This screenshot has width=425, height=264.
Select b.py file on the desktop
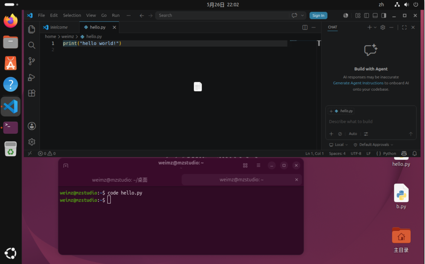[401, 196]
